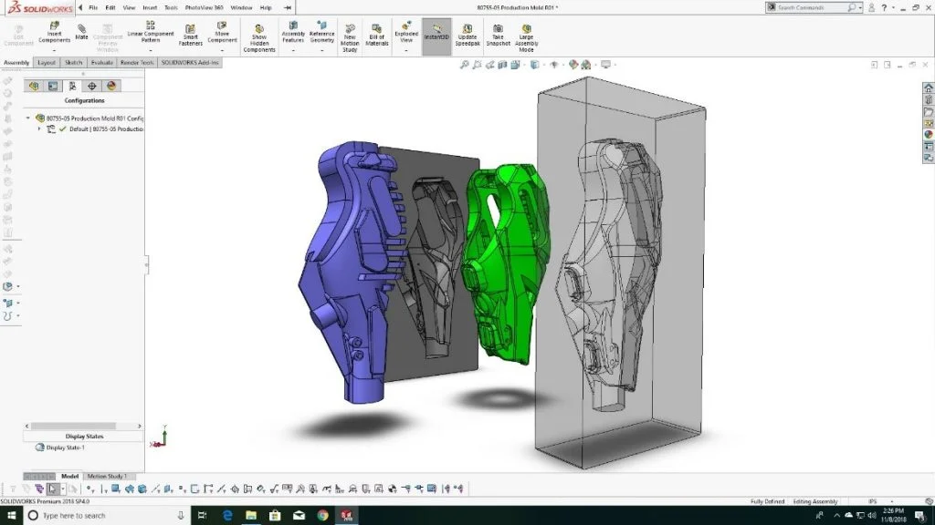Open the Linear Component Pattern dropdown arrow
935x525 pixels.
(151, 51)
